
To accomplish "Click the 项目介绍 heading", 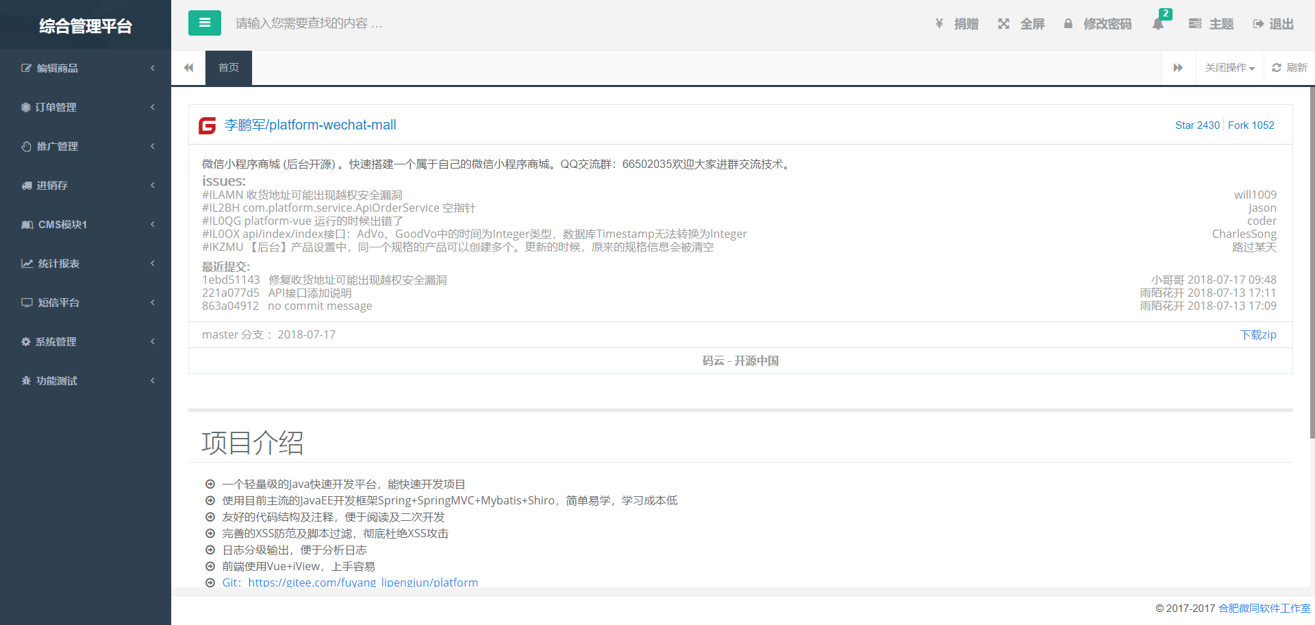I will click(253, 443).
